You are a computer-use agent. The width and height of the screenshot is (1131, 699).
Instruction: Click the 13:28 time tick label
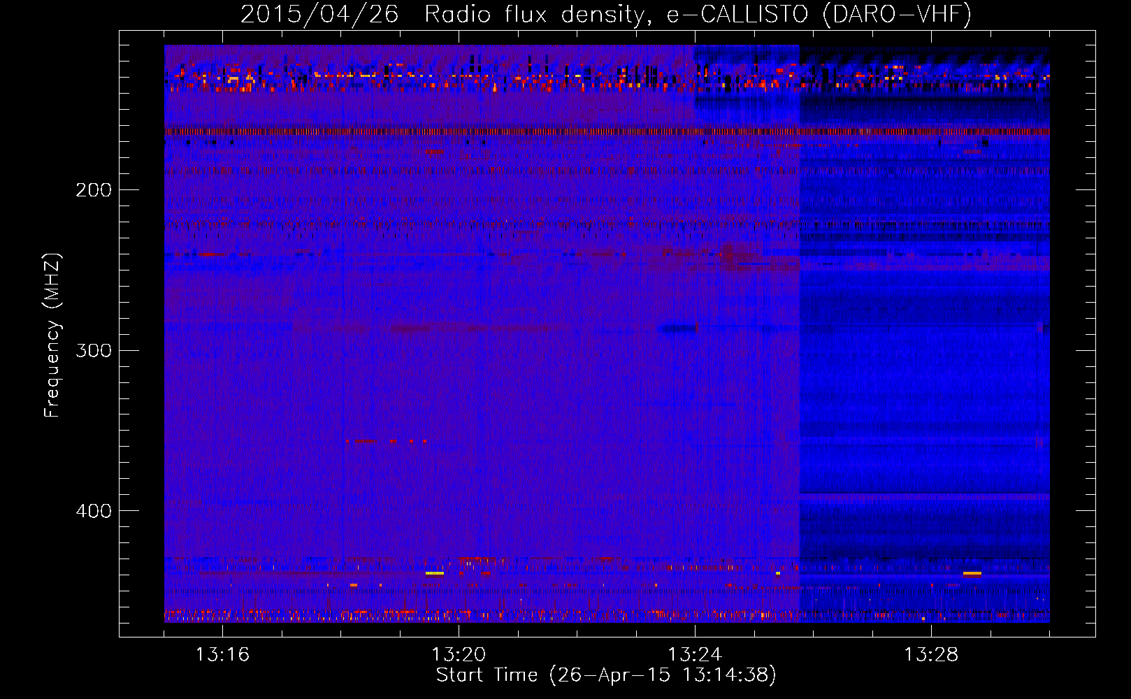931,655
